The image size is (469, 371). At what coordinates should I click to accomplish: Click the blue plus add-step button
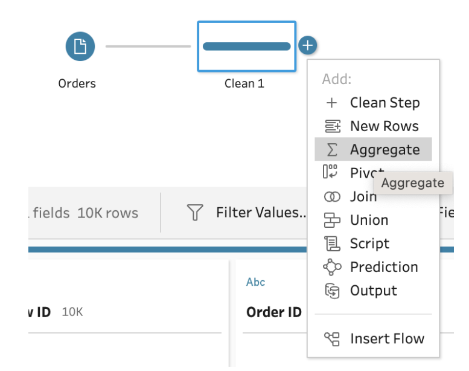pyautogui.click(x=308, y=45)
